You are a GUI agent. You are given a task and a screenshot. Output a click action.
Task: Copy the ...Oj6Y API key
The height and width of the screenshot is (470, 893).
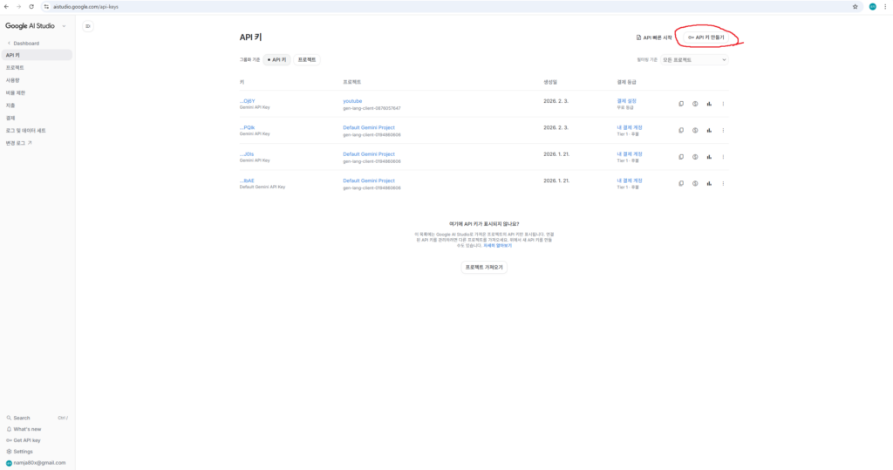(x=681, y=104)
